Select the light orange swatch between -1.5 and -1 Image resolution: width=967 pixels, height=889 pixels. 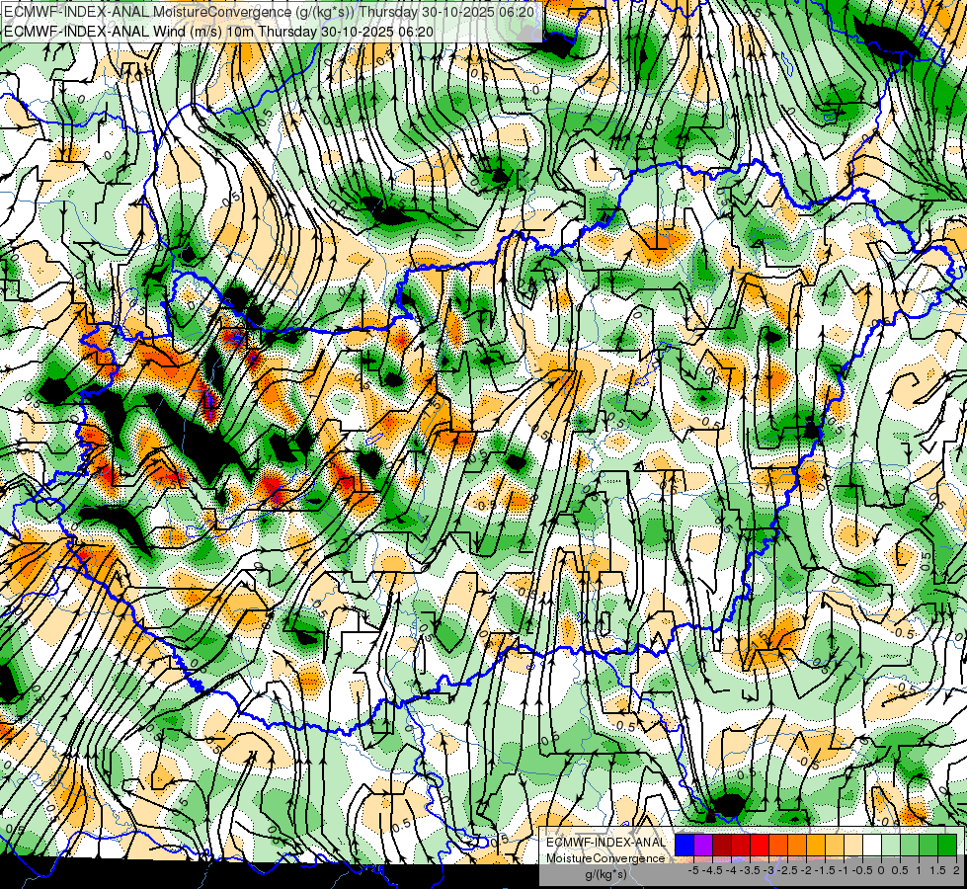[x=835, y=845]
